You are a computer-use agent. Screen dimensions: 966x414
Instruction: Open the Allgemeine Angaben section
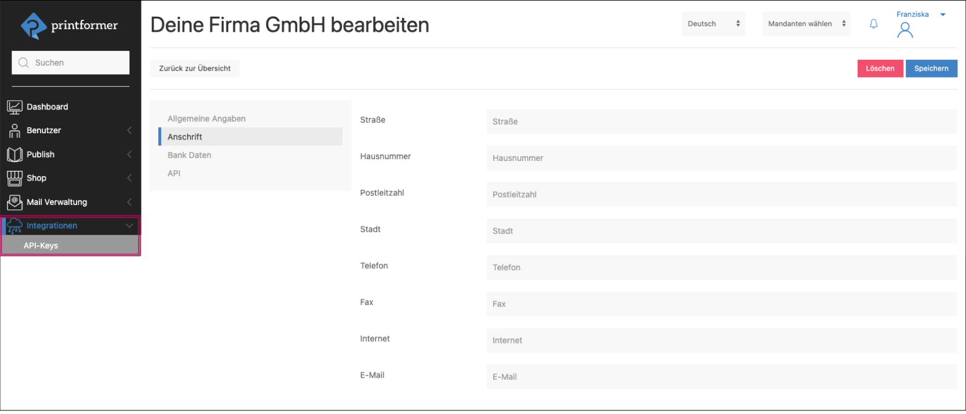click(206, 119)
